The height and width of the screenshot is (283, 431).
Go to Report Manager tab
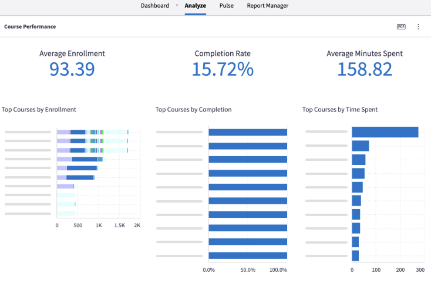[267, 5]
